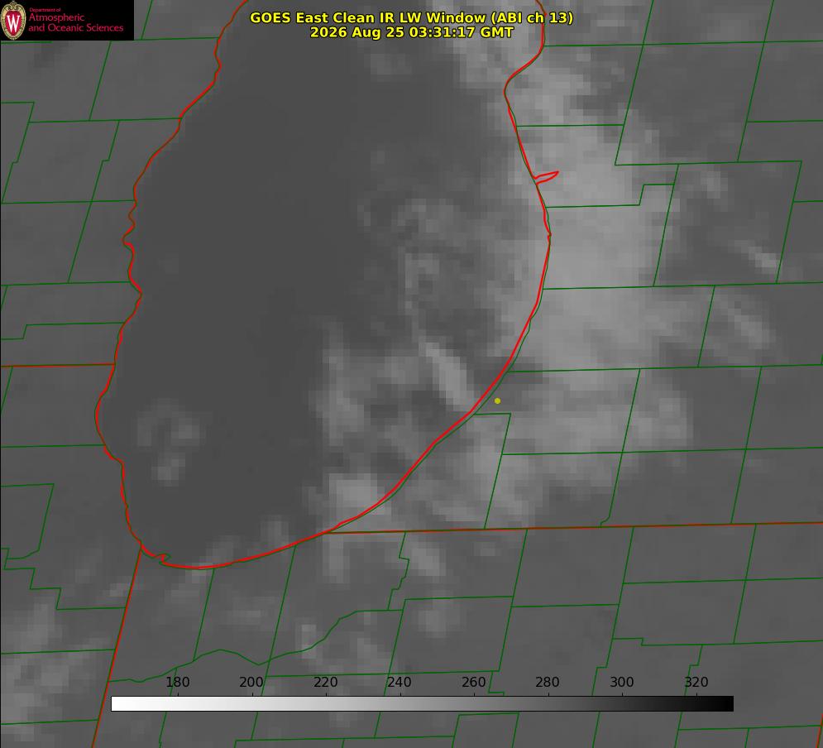This screenshot has width=823, height=748.
Task: Click the colorbar below the 300 tick
Action: pos(623,704)
